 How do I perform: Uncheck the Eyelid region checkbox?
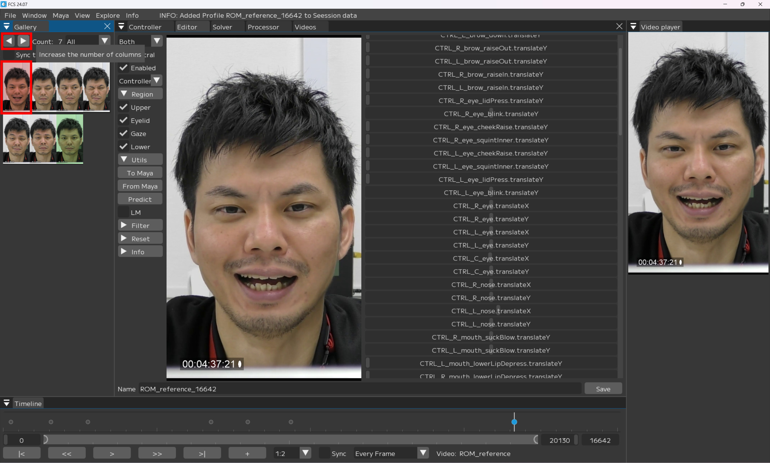click(x=124, y=120)
